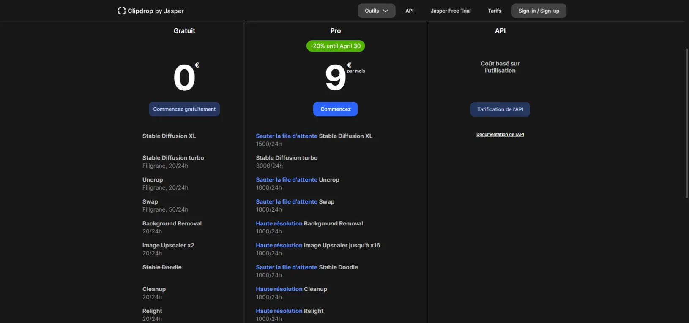
Task: Click Stable Diffusion turbo in Gratuit column
Action: coord(173,158)
